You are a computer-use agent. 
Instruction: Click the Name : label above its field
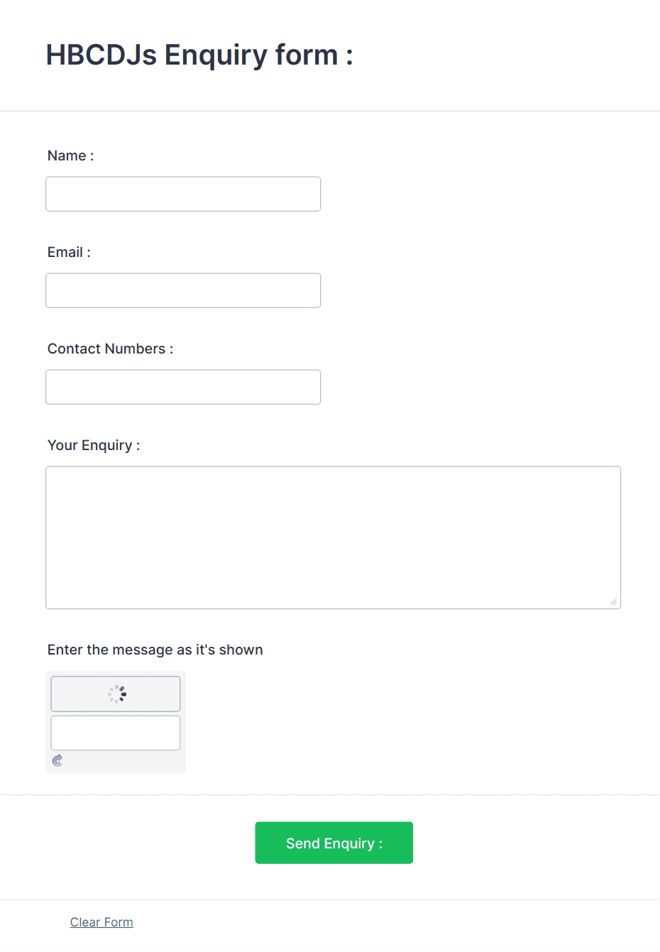(70, 155)
